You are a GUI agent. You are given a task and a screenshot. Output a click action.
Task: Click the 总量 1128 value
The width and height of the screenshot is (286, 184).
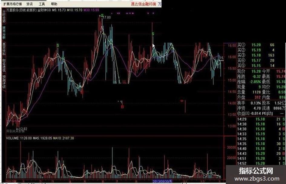click(257, 92)
